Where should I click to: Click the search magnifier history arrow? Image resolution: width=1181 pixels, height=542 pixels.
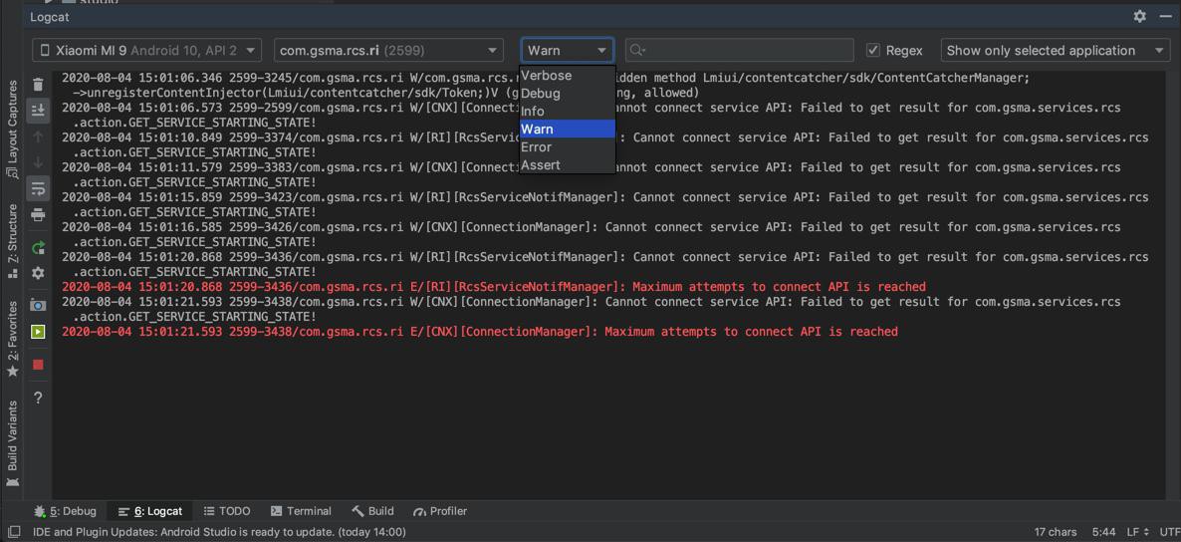(x=638, y=51)
